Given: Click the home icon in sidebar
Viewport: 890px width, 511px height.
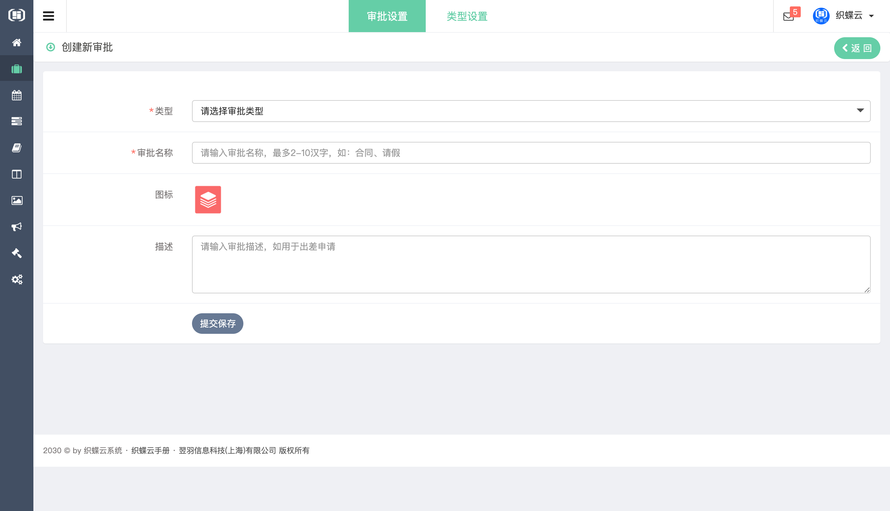Looking at the screenshot, I should pos(16,42).
